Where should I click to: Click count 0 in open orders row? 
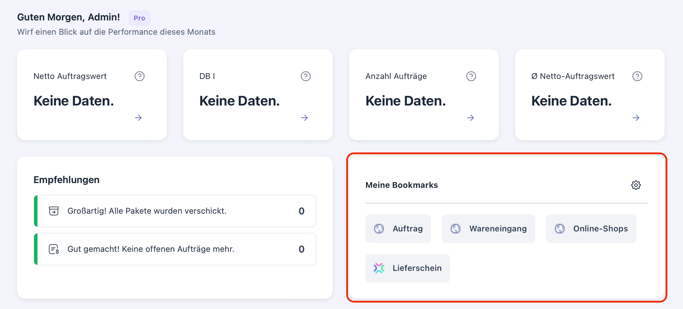(x=302, y=249)
